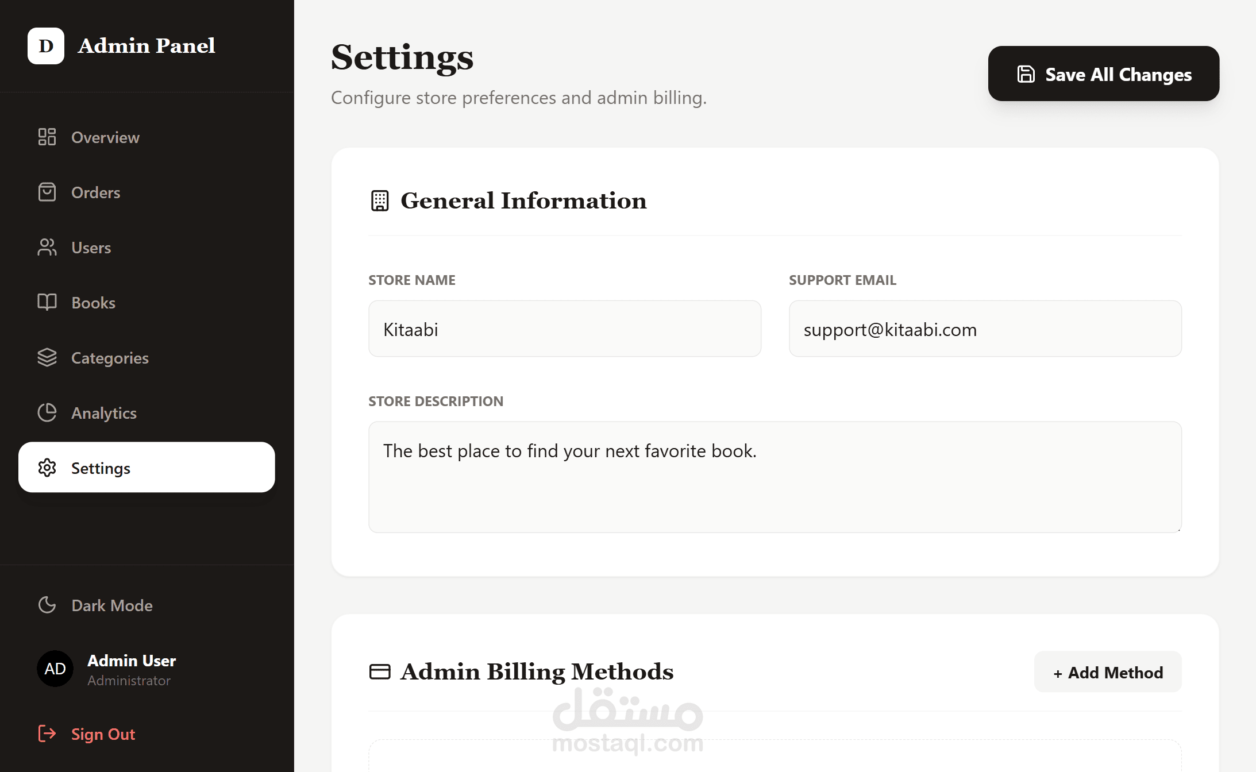Viewport: 1256px width, 772px height.
Task: Open the Categories section
Action: pyautogui.click(x=110, y=358)
